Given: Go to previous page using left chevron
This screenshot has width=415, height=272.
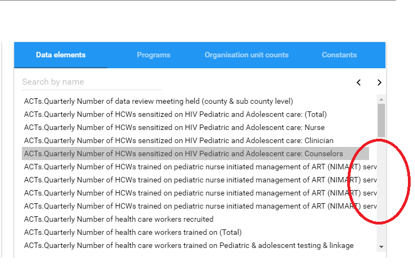Looking at the screenshot, I should tap(359, 82).
